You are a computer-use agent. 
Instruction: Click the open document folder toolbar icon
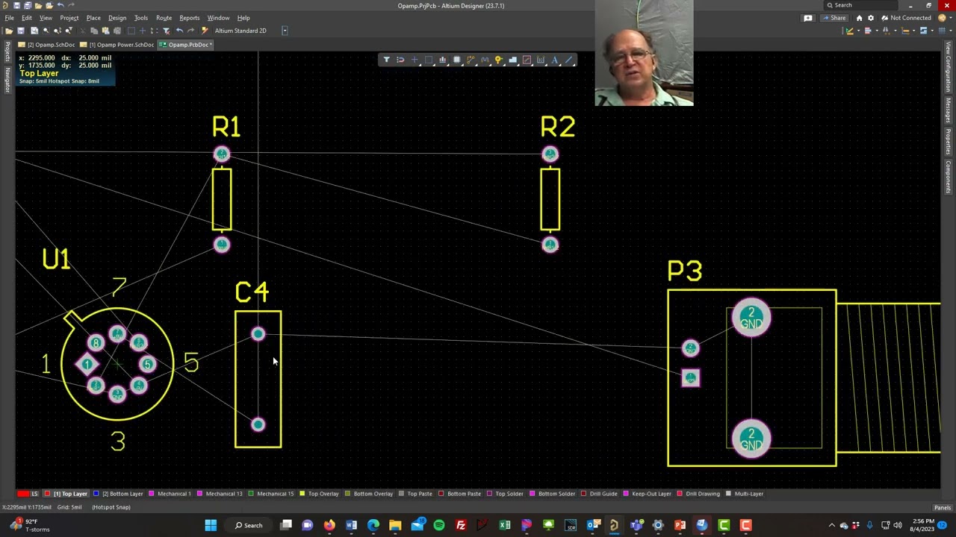[9, 31]
